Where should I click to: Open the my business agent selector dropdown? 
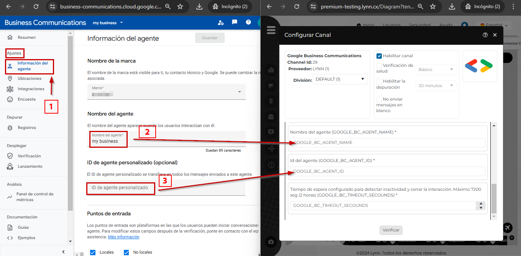[108, 23]
